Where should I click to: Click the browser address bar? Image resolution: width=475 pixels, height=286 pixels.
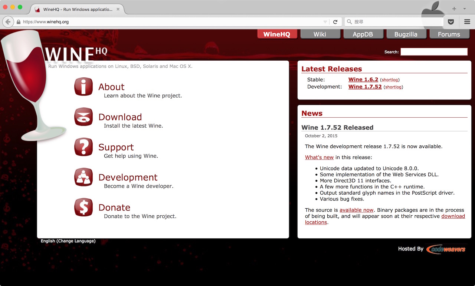[172, 22]
